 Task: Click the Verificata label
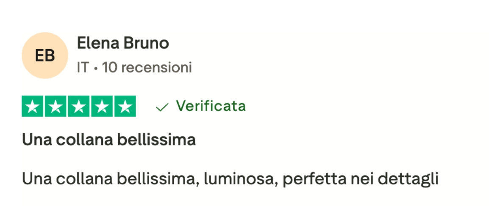[x=211, y=106]
